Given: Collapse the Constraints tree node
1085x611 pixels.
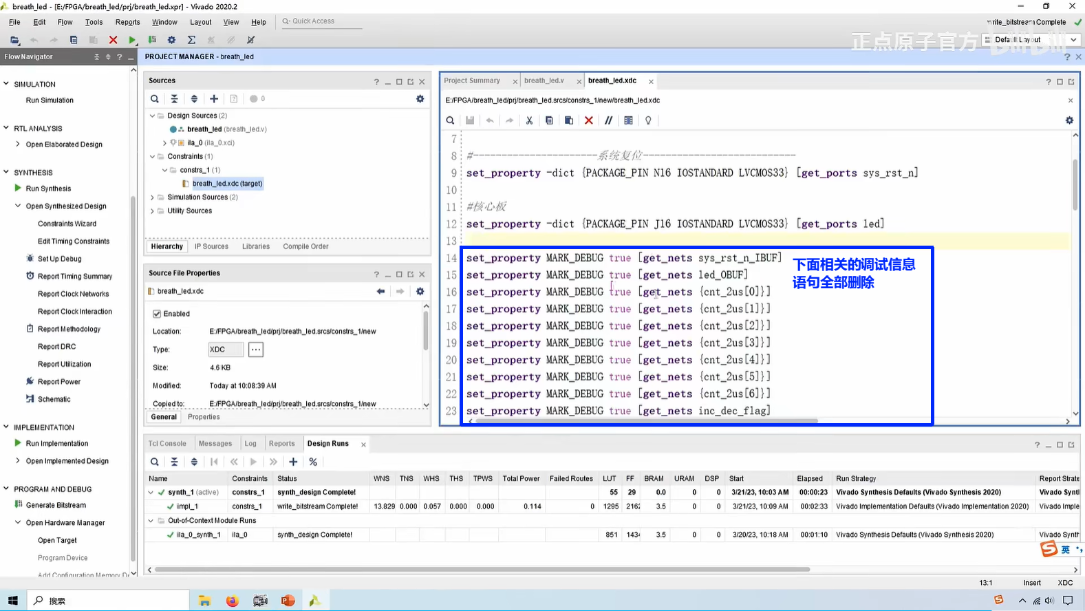Looking at the screenshot, I should click(x=153, y=156).
